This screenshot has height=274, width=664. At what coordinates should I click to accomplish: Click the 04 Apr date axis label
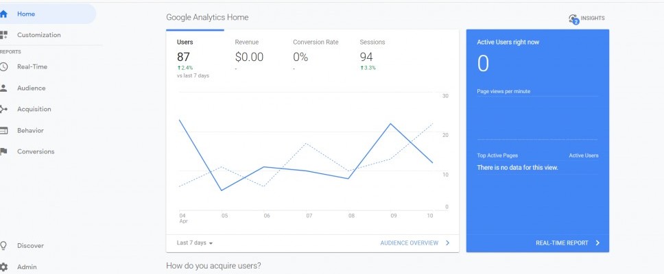pos(182,219)
